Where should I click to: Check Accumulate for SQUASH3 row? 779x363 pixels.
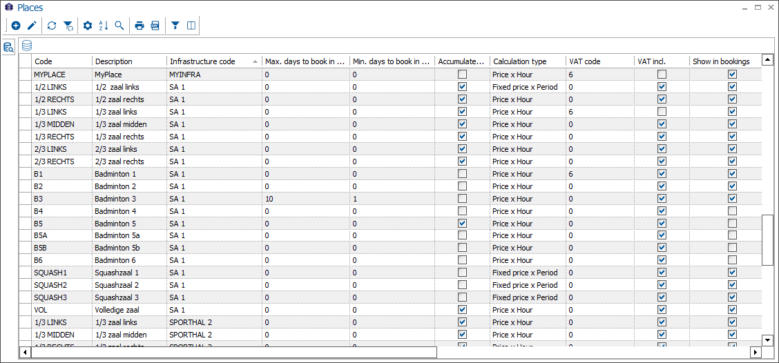(x=463, y=297)
